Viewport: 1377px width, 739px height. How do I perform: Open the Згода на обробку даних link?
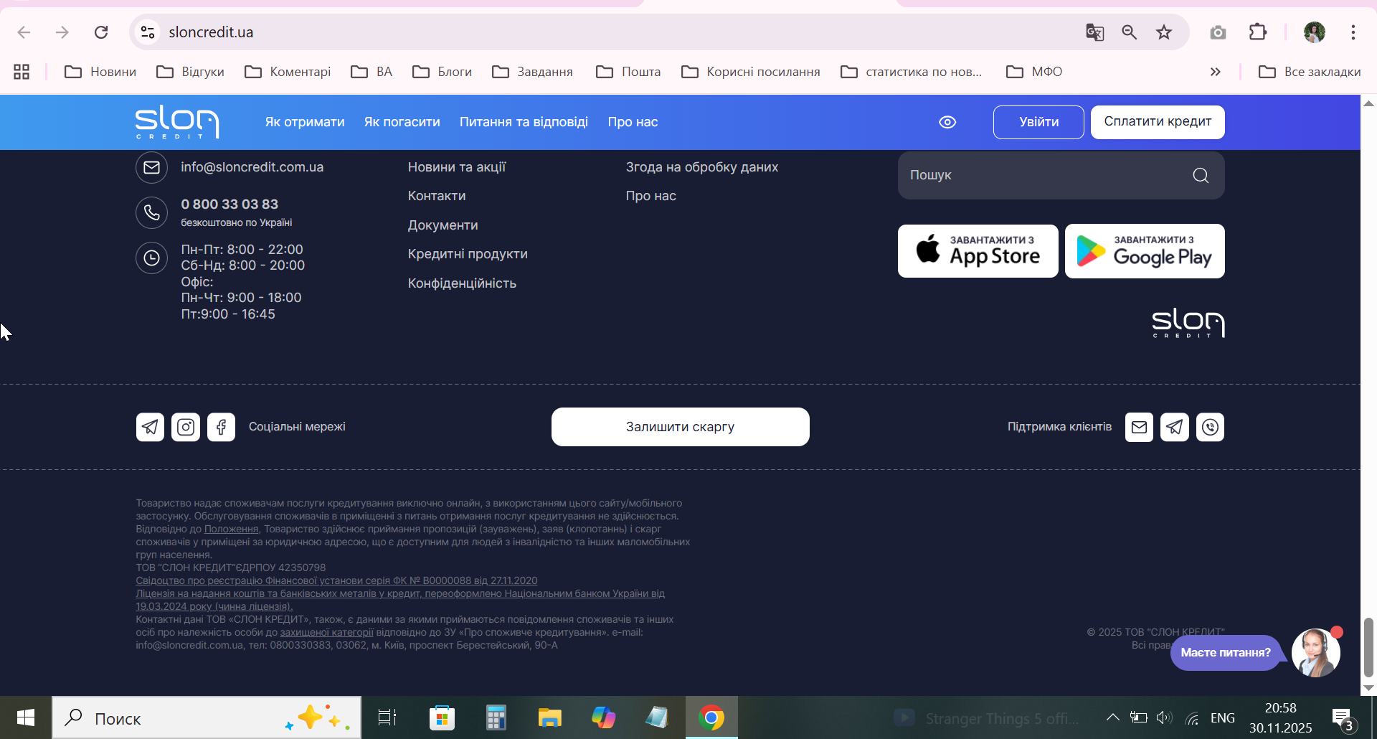[702, 167]
